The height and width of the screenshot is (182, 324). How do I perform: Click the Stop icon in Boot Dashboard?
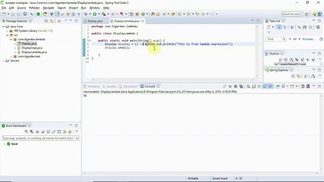pos(37,131)
